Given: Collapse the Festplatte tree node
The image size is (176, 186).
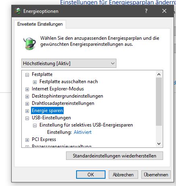Looking at the screenshot, I should point(27,75).
